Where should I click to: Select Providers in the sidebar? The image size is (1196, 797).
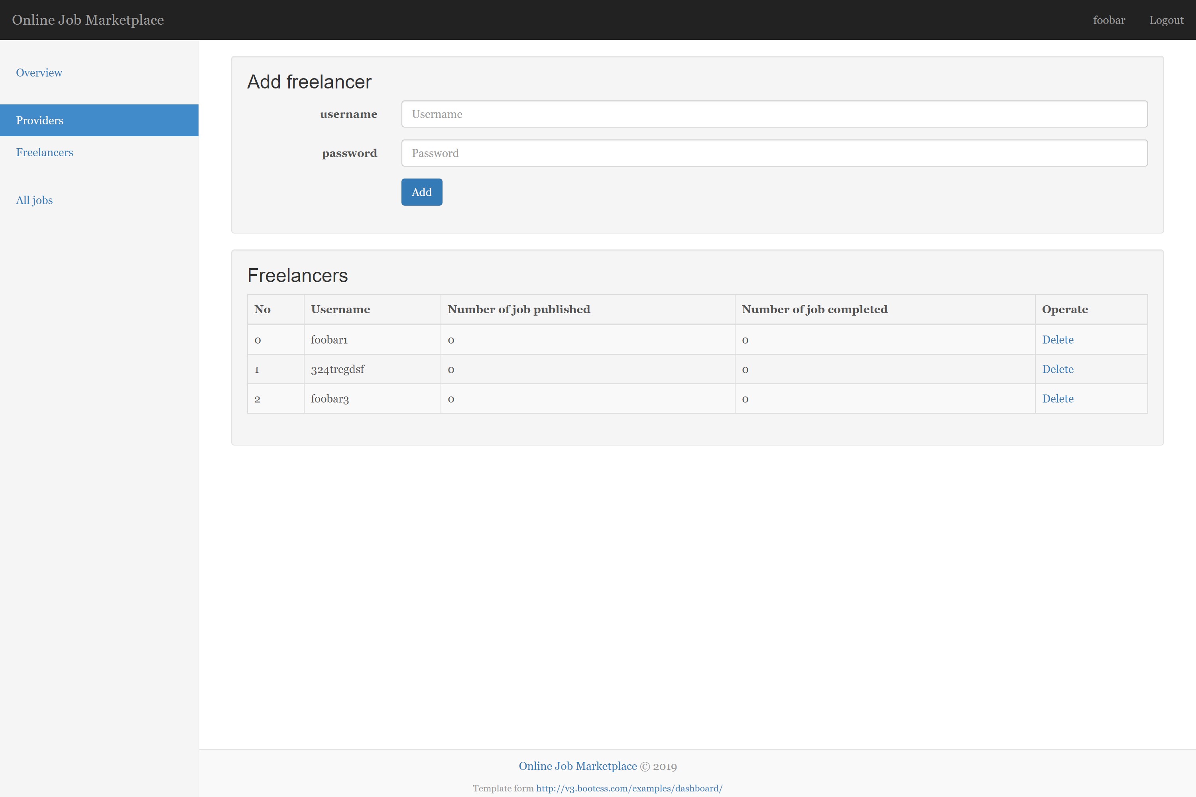click(x=39, y=120)
